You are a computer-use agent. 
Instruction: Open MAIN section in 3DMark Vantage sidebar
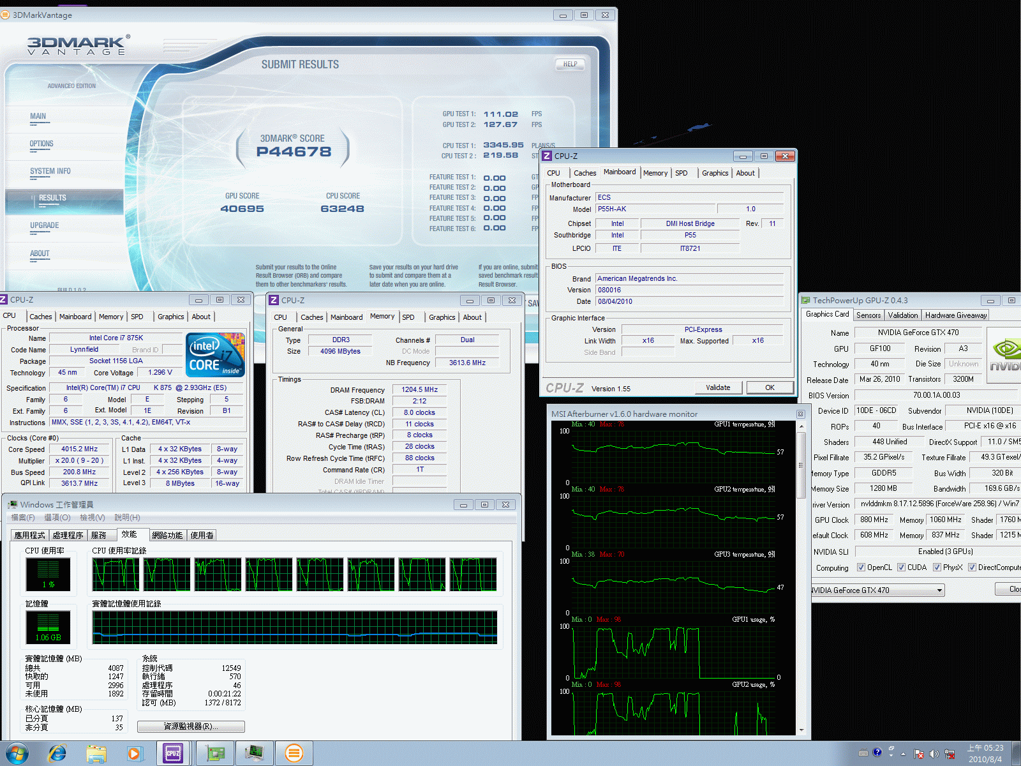click(38, 116)
